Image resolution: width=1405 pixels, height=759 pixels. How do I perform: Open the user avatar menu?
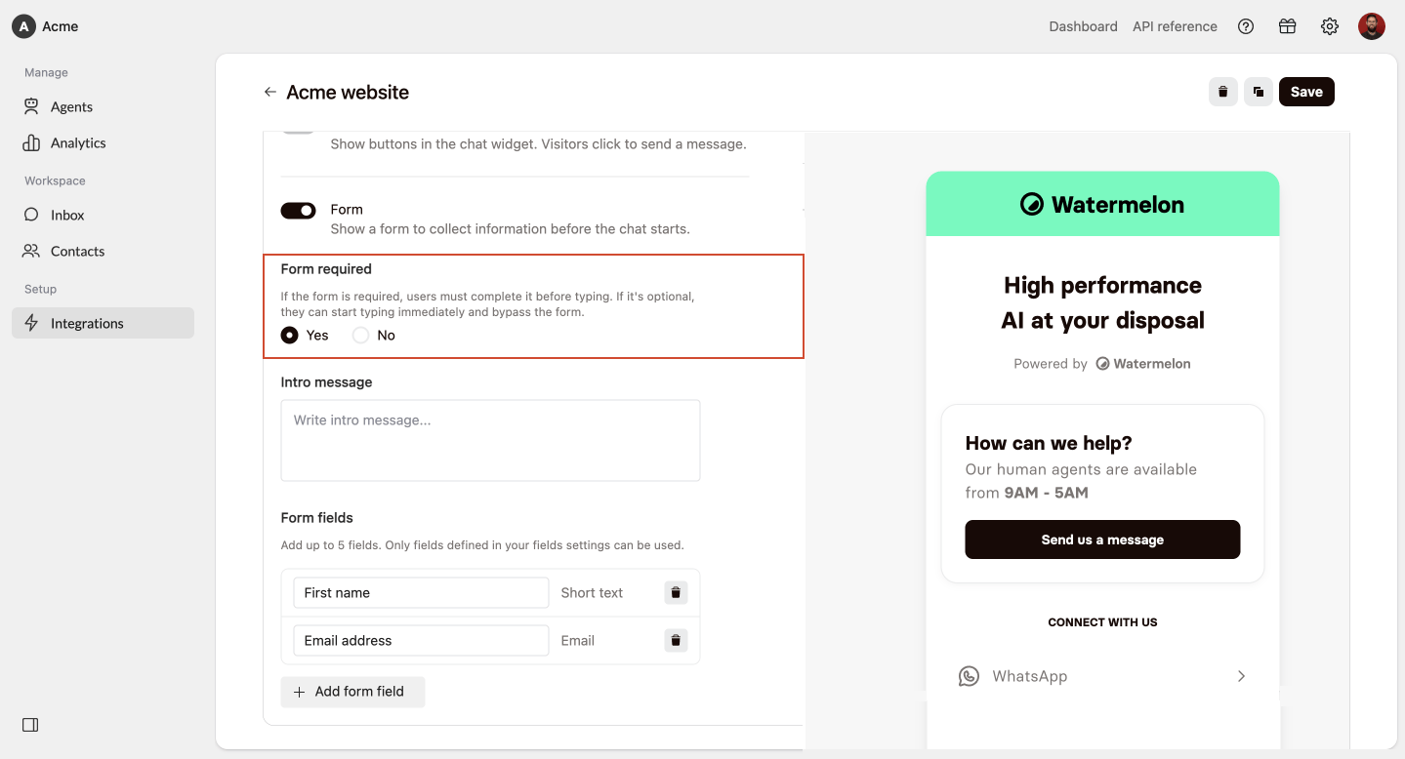point(1372,26)
